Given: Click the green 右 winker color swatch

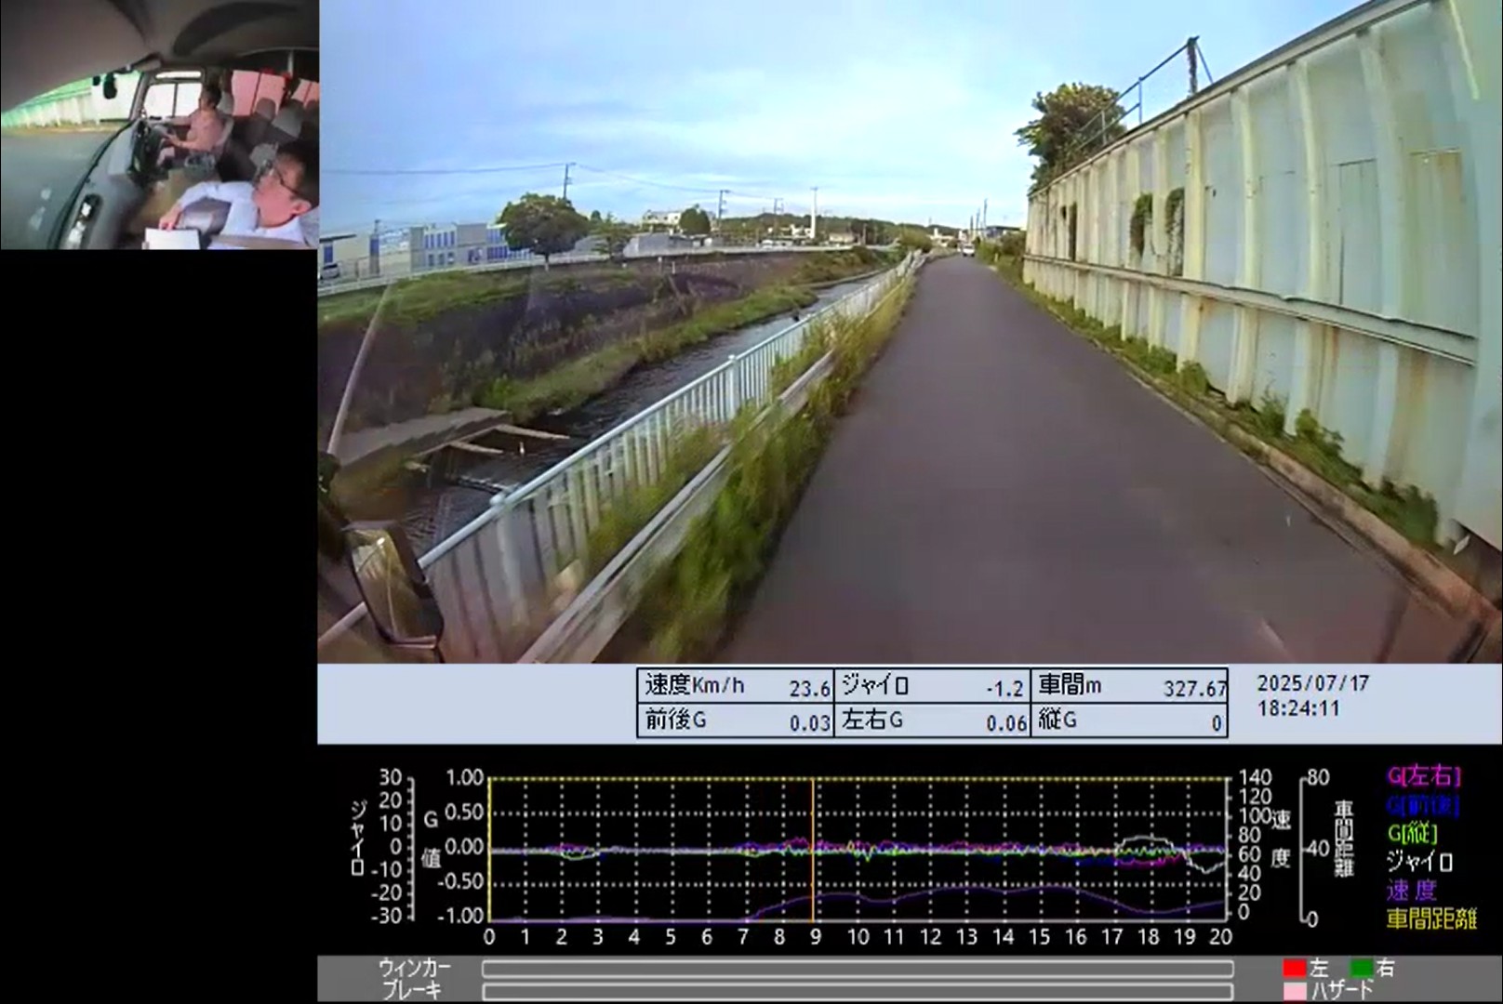Looking at the screenshot, I should tap(1361, 969).
